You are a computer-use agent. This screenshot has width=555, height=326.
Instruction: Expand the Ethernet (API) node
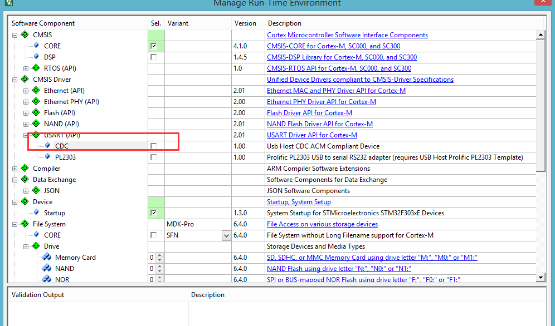[x=26, y=91]
